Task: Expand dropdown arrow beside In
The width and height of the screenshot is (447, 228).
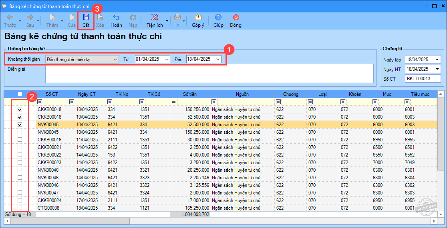Action: pos(184,20)
